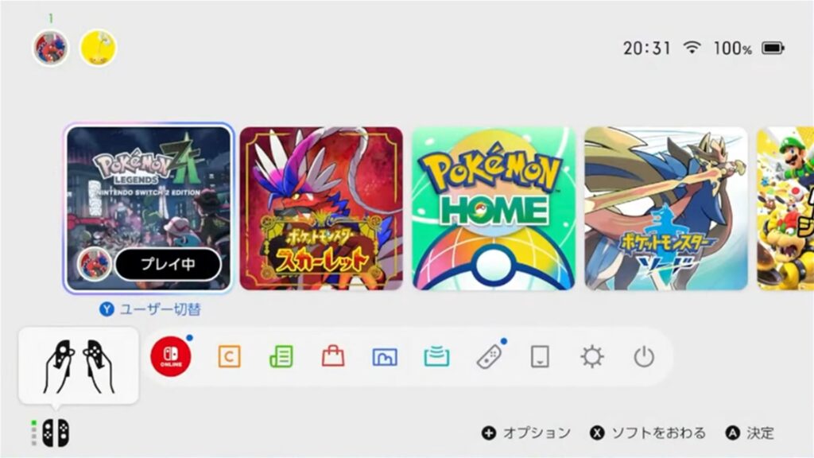Launch the Pokémon HOME tile

[x=494, y=208]
